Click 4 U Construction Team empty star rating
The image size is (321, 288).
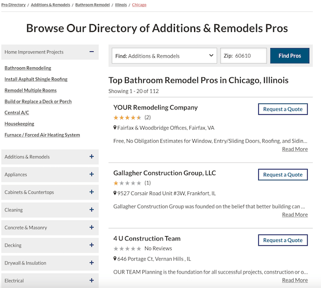(x=127, y=248)
